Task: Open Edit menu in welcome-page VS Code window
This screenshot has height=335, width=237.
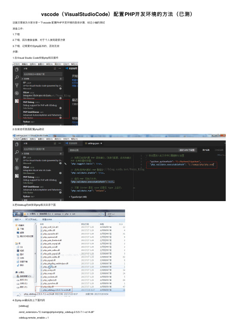Action: [24, 64]
